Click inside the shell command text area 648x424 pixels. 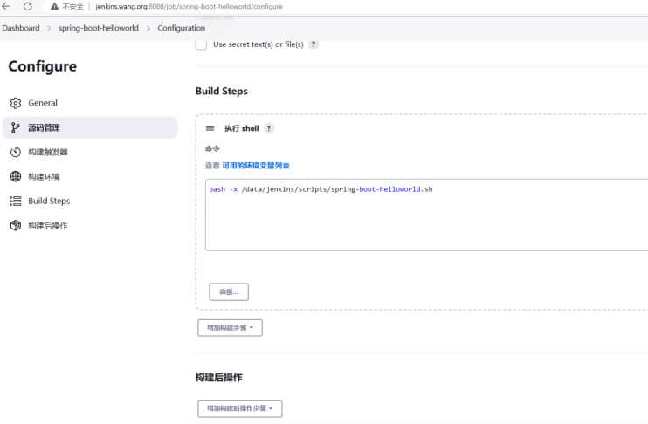[x=426, y=215]
